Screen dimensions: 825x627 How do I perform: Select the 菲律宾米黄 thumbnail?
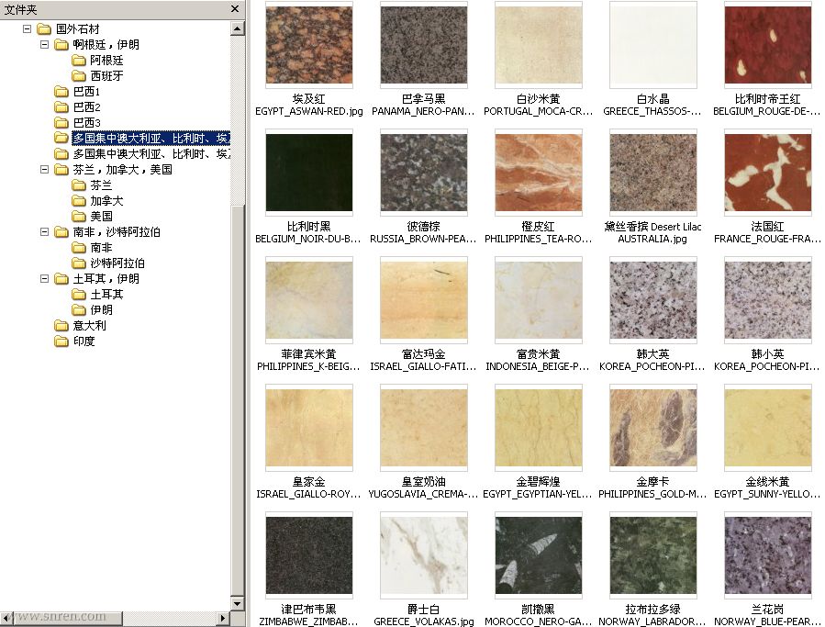(x=309, y=300)
